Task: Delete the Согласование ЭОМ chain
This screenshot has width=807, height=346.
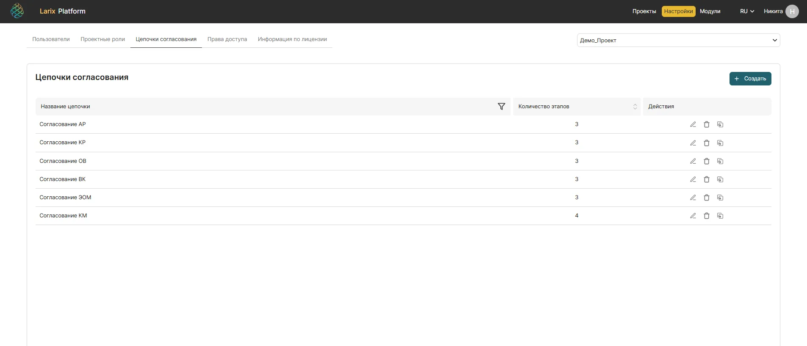Action: point(707,198)
